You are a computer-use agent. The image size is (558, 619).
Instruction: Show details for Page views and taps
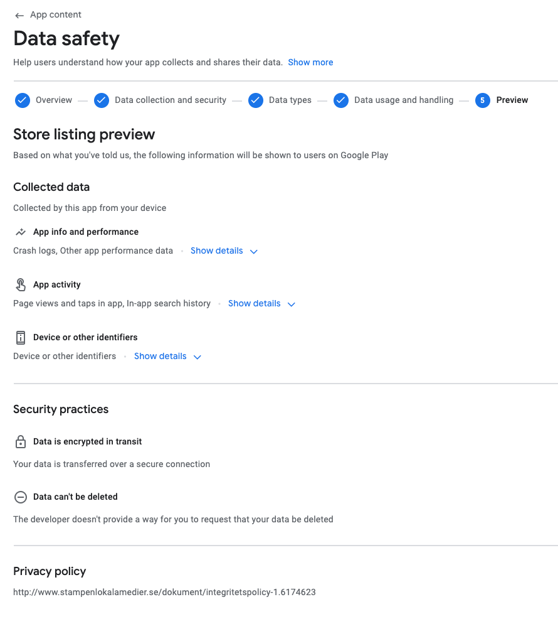point(255,304)
